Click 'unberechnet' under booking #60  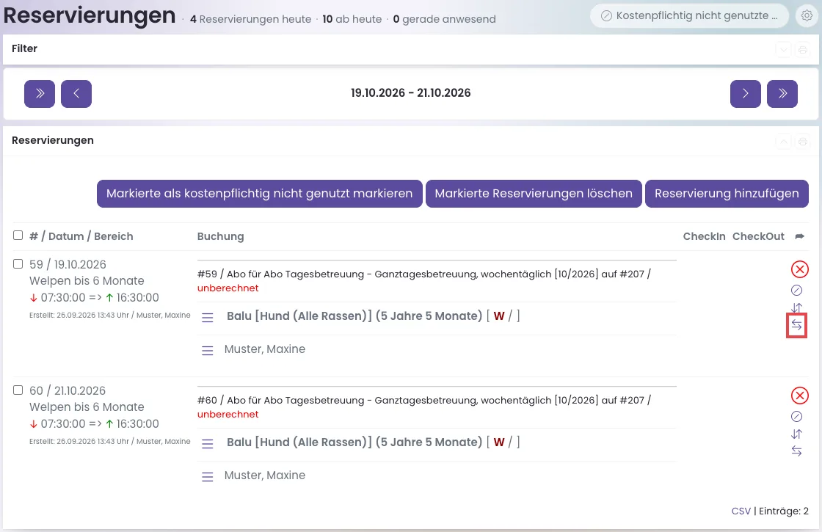pyautogui.click(x=228, y=415)
